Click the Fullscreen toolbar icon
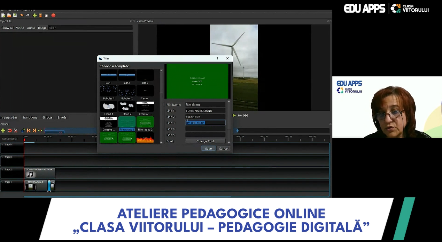 coord(46,16)
